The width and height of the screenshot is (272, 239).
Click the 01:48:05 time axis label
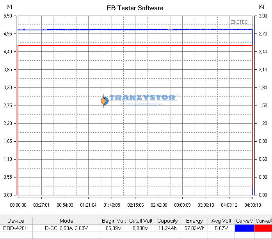[x=112, y=205]
